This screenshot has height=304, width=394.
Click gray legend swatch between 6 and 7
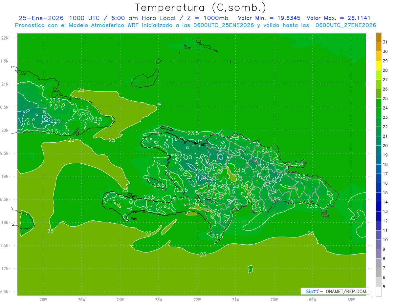coord(379,273)
